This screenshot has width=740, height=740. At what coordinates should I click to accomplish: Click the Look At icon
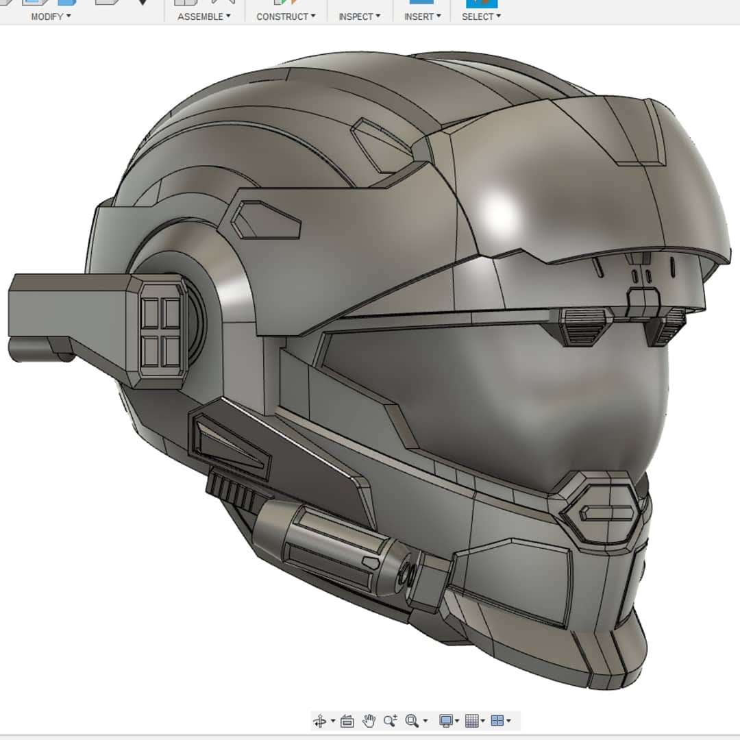pos(347,721)
